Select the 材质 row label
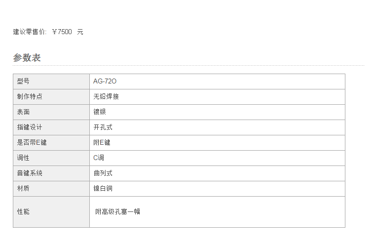 51,189
